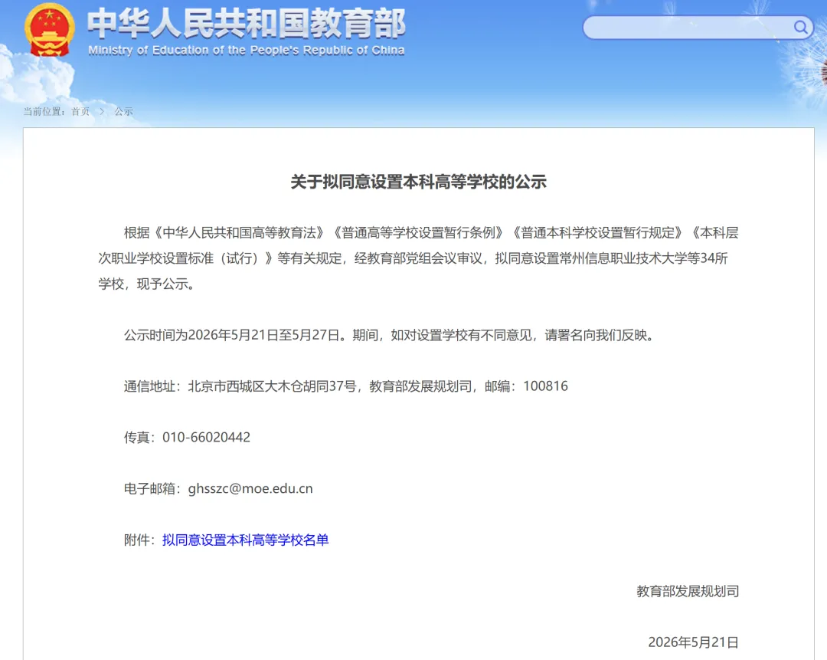
Task: Open the 首页 breadcrumb link
Action: (80, 111)
